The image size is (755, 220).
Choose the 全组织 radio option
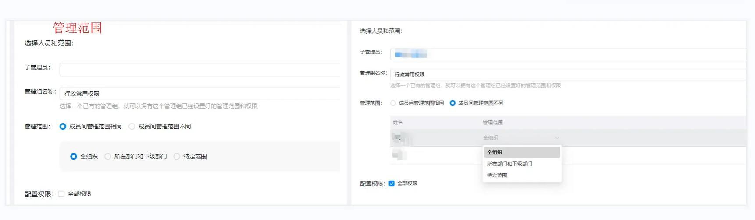74,156
